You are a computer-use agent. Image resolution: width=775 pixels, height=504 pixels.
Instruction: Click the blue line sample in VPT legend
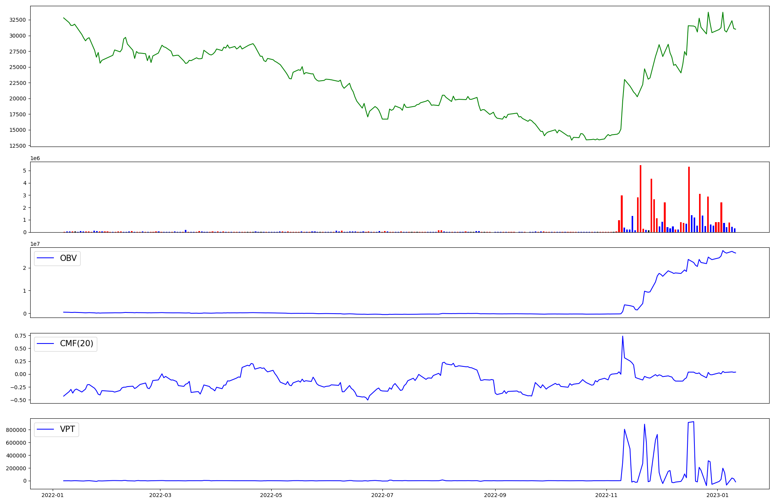(46, 429)
